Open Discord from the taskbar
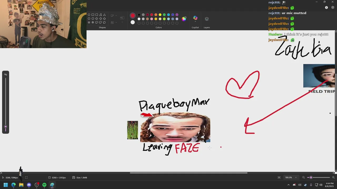337x189 pixels. pos(29,185)
